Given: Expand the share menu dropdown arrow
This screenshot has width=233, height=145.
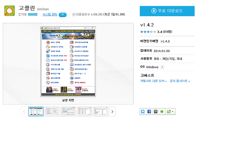Looking at the screenshot, I should pyautogui.click(x=172, y=111).
